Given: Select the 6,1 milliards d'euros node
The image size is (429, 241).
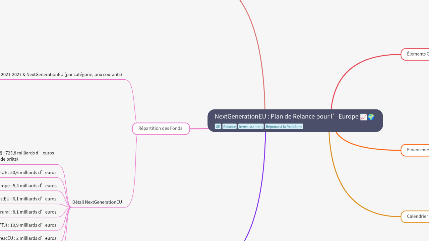Looking at the screenshot, I should pyautogui.click(x=28, y=199).
